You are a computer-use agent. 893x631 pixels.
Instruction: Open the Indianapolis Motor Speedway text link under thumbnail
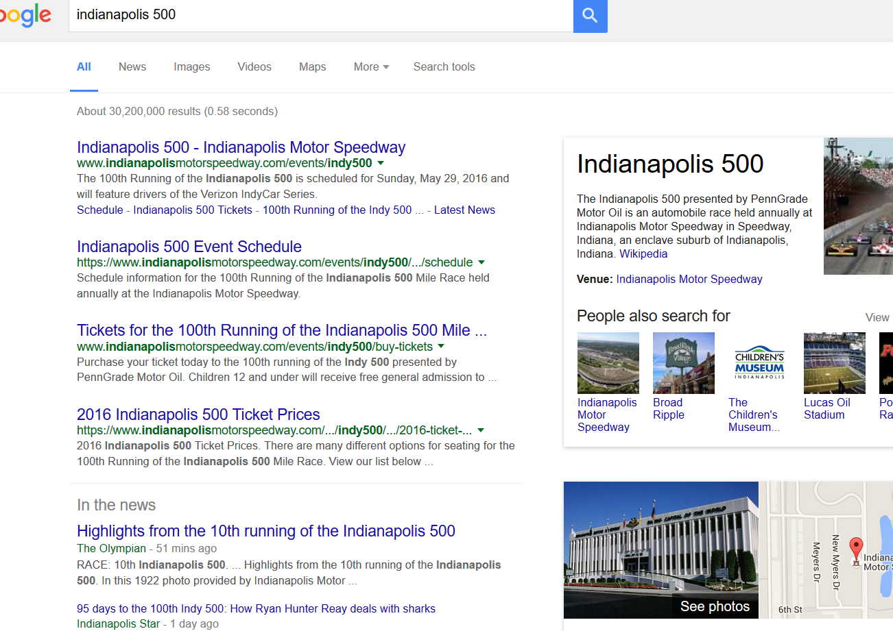[x=607, y=415]
